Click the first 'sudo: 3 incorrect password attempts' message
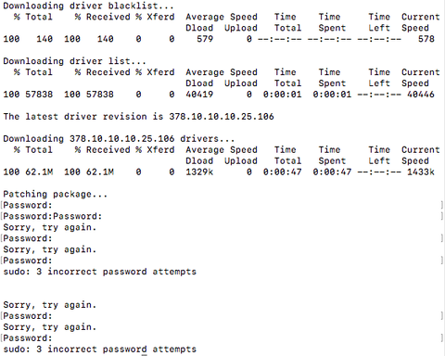The width and height of the screenshot is (445, 356). point(99,272)
